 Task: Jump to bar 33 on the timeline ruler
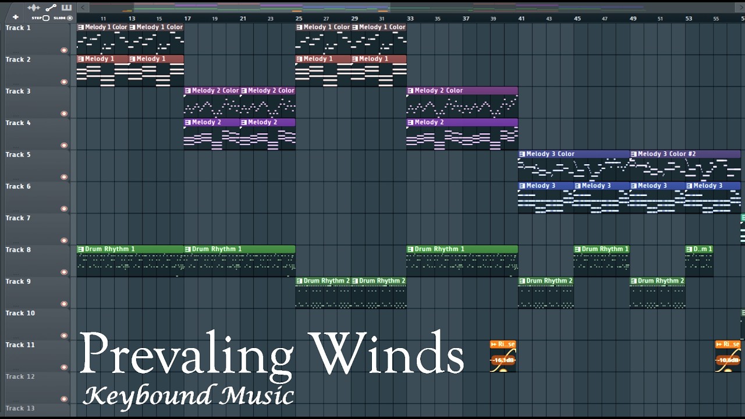pyautogui.click(x=410, y=19)
